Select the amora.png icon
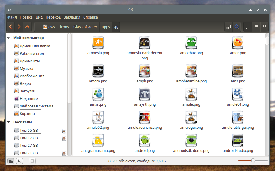Viewport: 275px width, 171px height. [x=98, y=71]
